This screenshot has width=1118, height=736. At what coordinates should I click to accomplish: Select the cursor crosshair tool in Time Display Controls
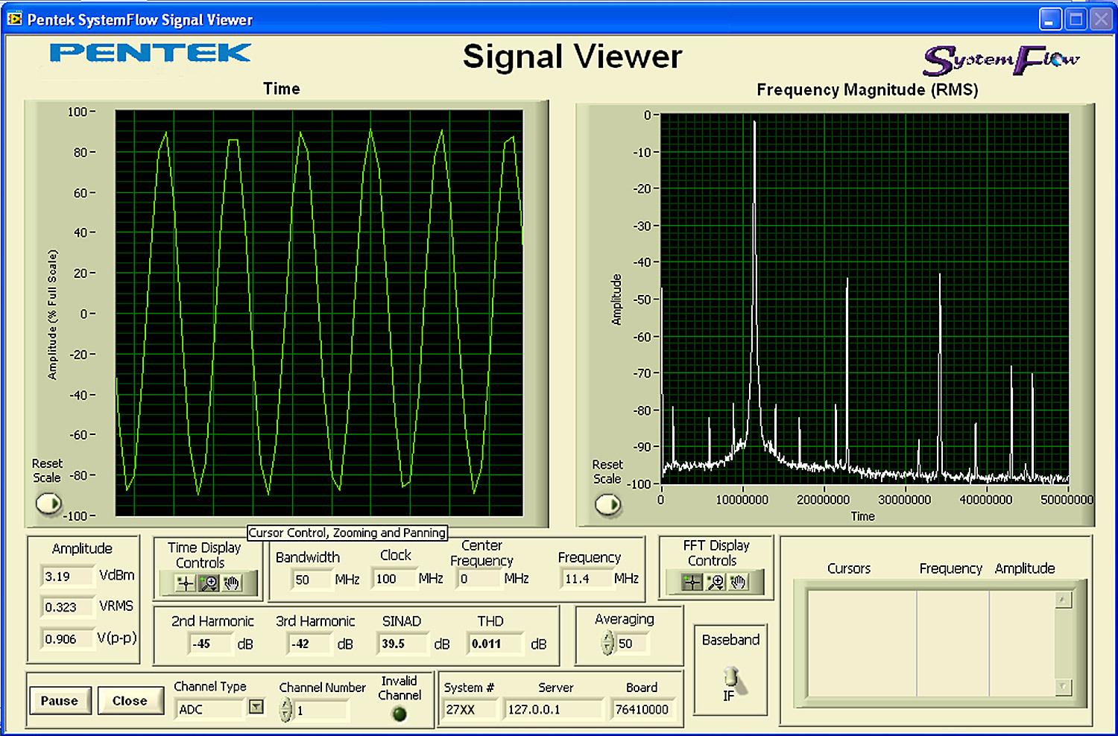[186, 583]
